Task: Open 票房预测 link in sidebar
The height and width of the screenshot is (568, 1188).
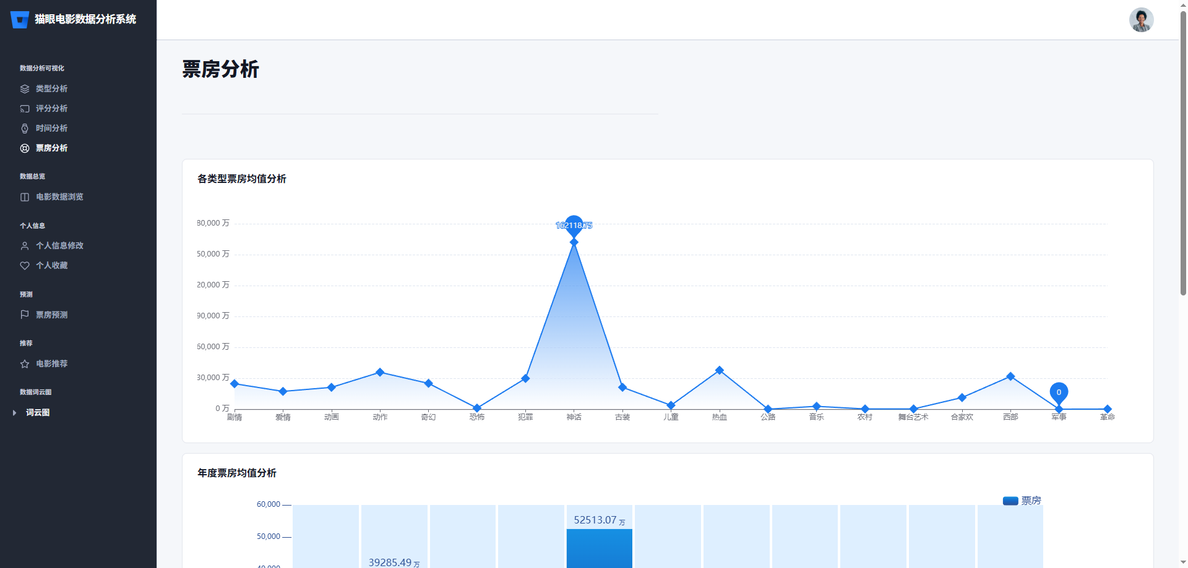Action: pyautogui.click(x=51, y=315)
